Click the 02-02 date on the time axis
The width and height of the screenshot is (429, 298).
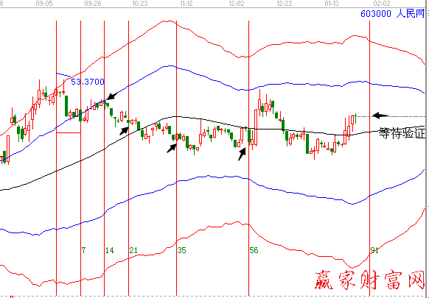coord(382,4)
